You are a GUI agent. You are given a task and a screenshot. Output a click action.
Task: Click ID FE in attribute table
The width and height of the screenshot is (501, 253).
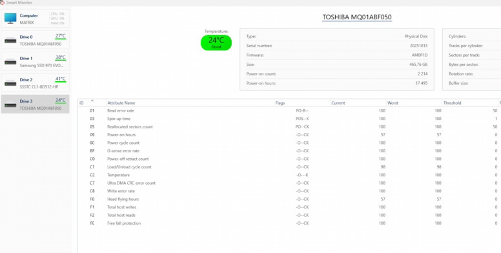click(92, 223)
